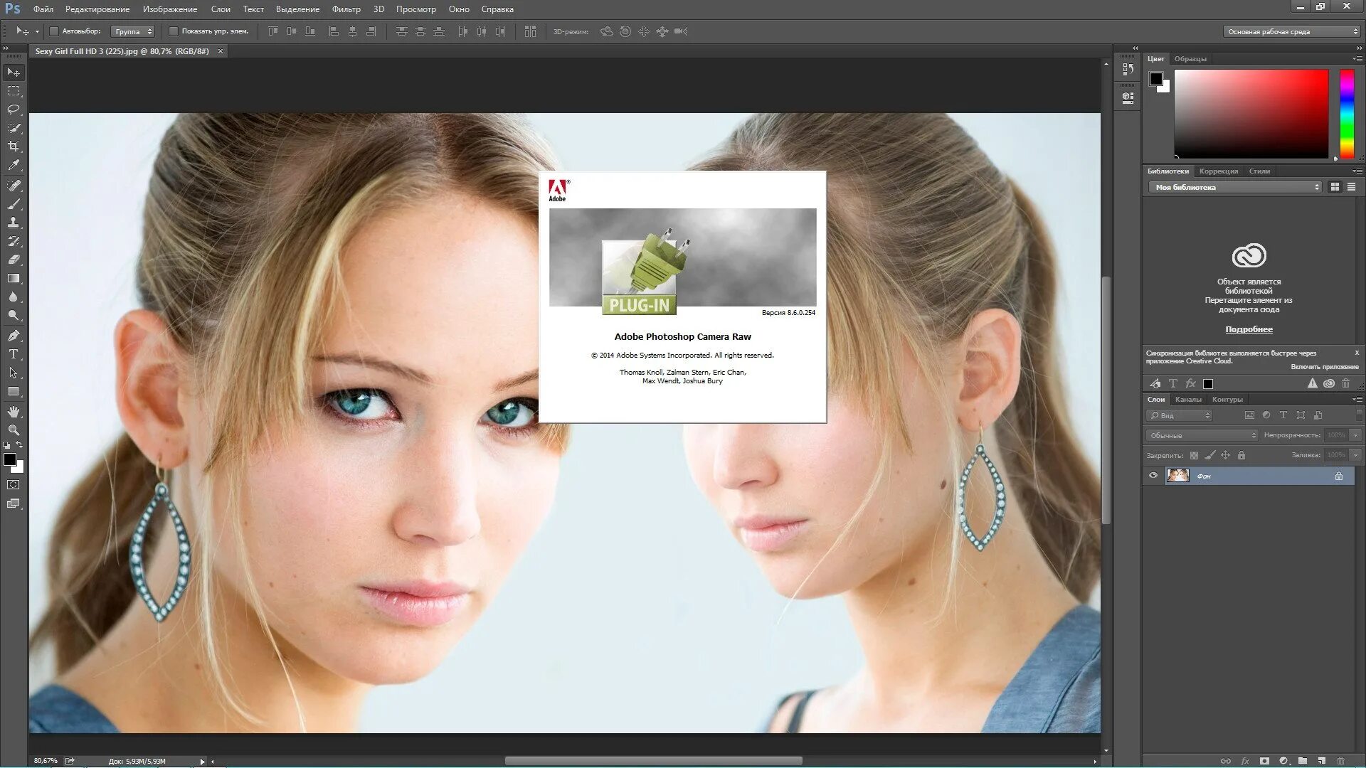Open status bar info arrow menu

[202, 762]
